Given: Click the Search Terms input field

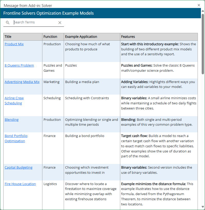Looking at the screenshot, I should (x=35, y=22).
